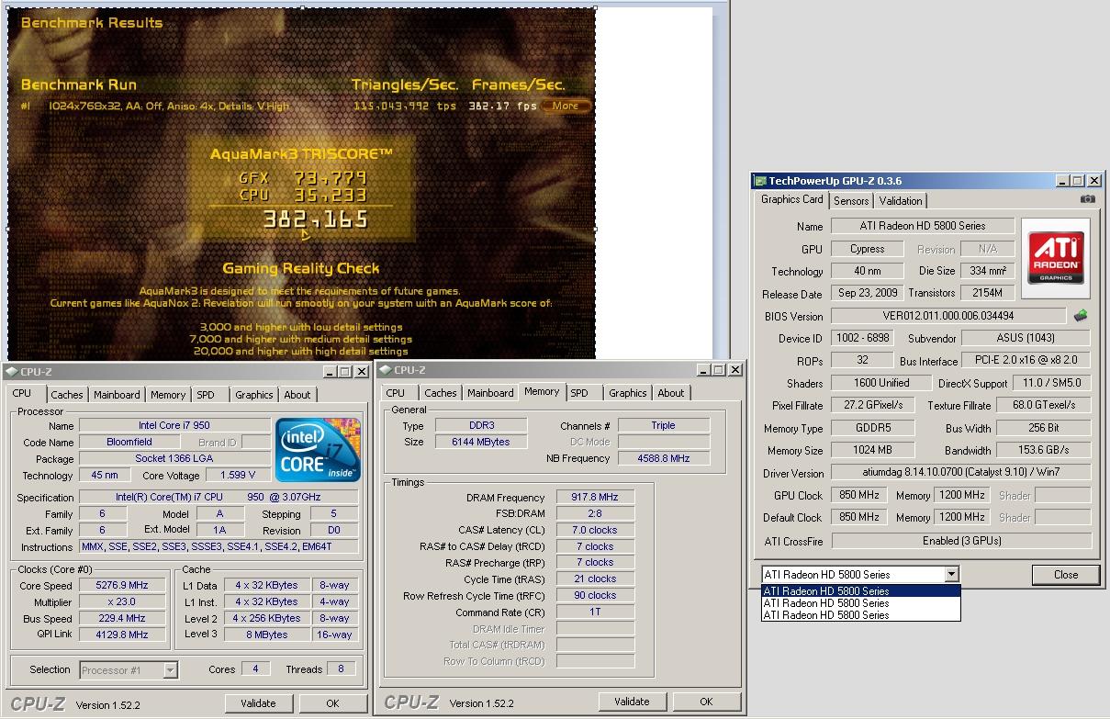Open Graphics Card tab in GPU-Z
This screenshot has height=719, width=1110.
792,199
